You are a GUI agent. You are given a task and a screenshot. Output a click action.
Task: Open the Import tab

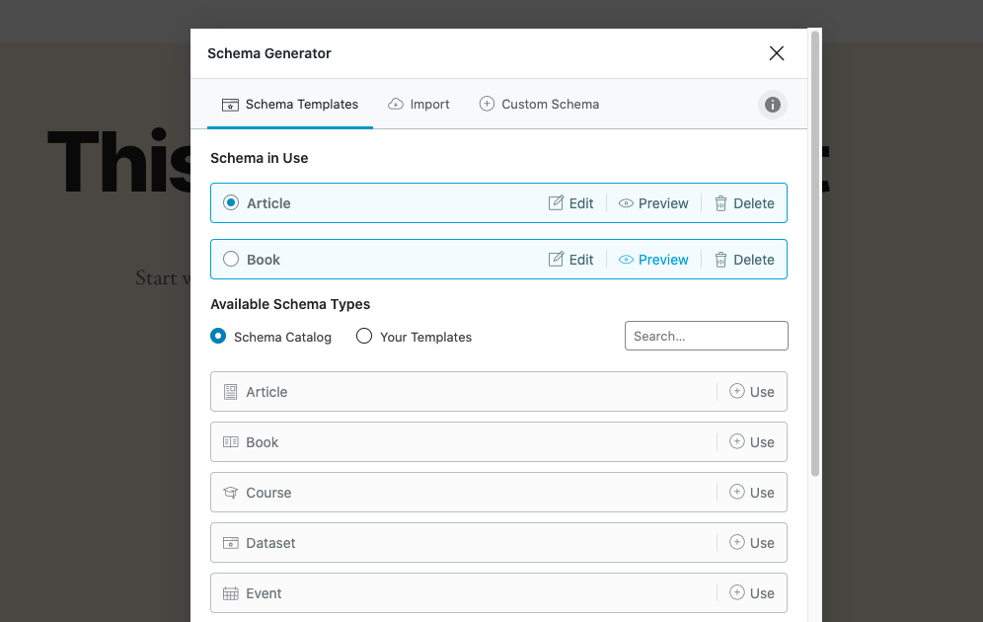(x=418, y=104)
